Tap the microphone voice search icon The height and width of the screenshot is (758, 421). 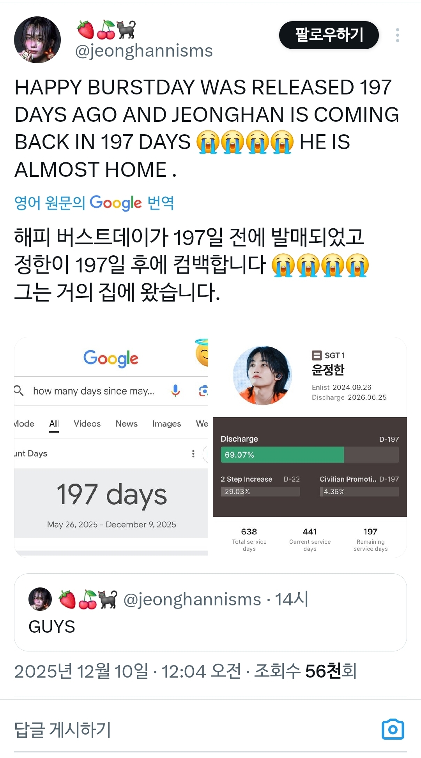[x=176, y=390]
